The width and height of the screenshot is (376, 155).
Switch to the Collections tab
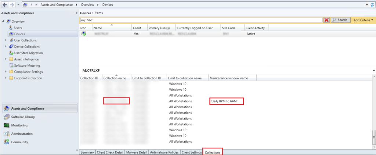click(213, 152)
